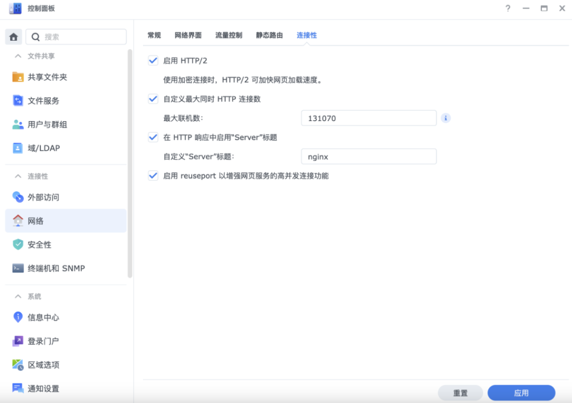The image size is (572, 403).
Task: Collapse the 文件共享 section
Action: click(18, 56)
